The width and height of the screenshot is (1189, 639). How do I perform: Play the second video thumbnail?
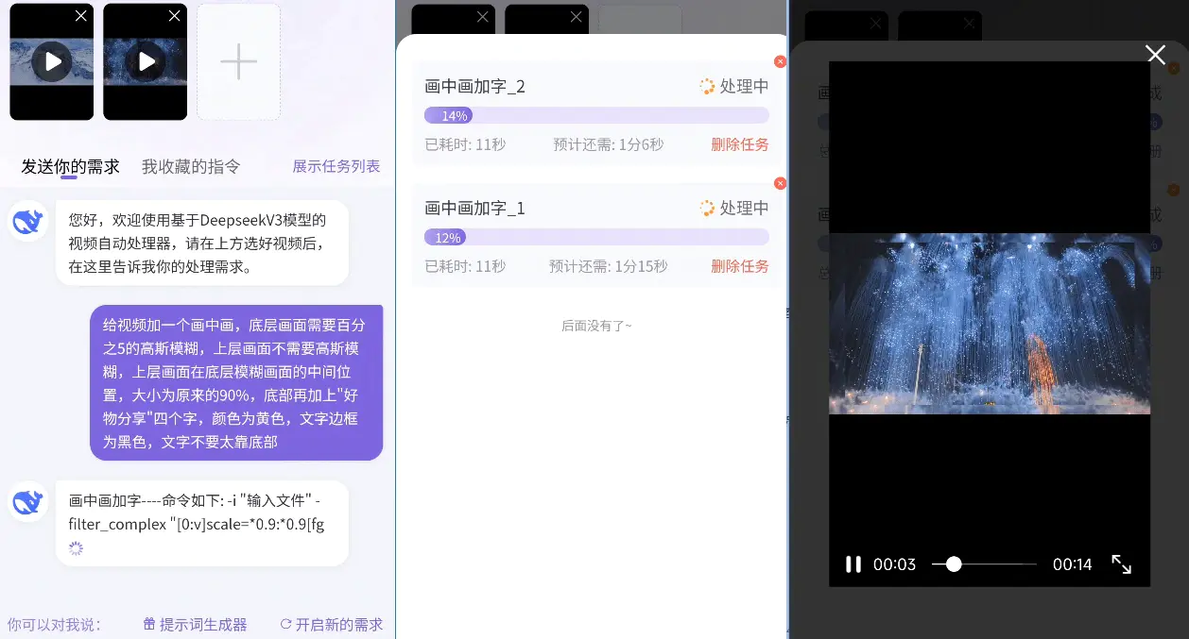click(145, 61)
